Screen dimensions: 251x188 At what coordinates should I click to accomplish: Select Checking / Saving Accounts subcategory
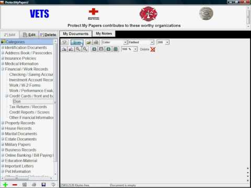pos(31,75)
